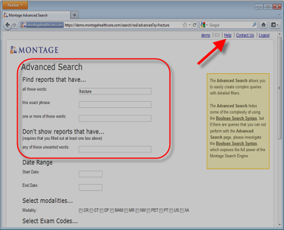The width and height of the screenshot is (284, 230).
Task: Open the bookmarks toolbar button
Action: pyautogui.click(x=275, y=25)
